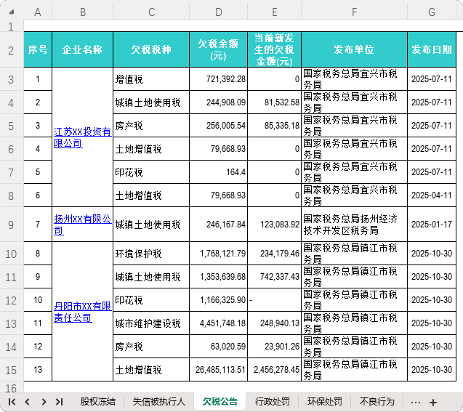Select the 欠税公告 sheet tab

220,402
